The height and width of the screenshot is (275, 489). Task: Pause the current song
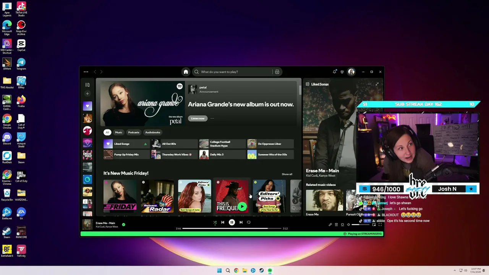[x=232, y=222]
